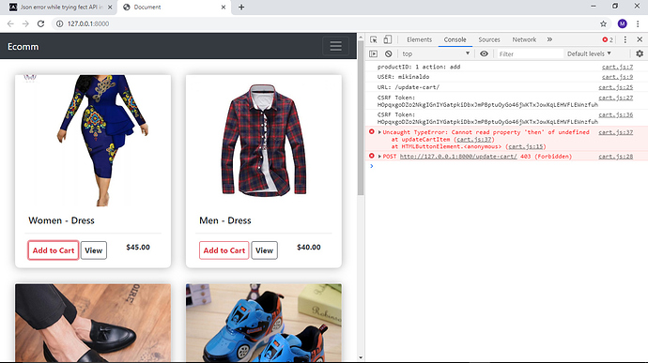Open Console settings gear icon
Screen dimensions: 648x363
coord(640,53)
